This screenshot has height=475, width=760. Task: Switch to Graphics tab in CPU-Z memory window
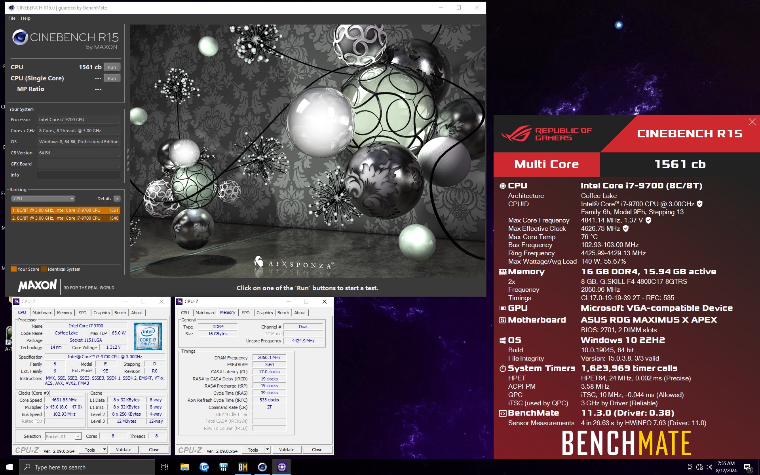265,313
